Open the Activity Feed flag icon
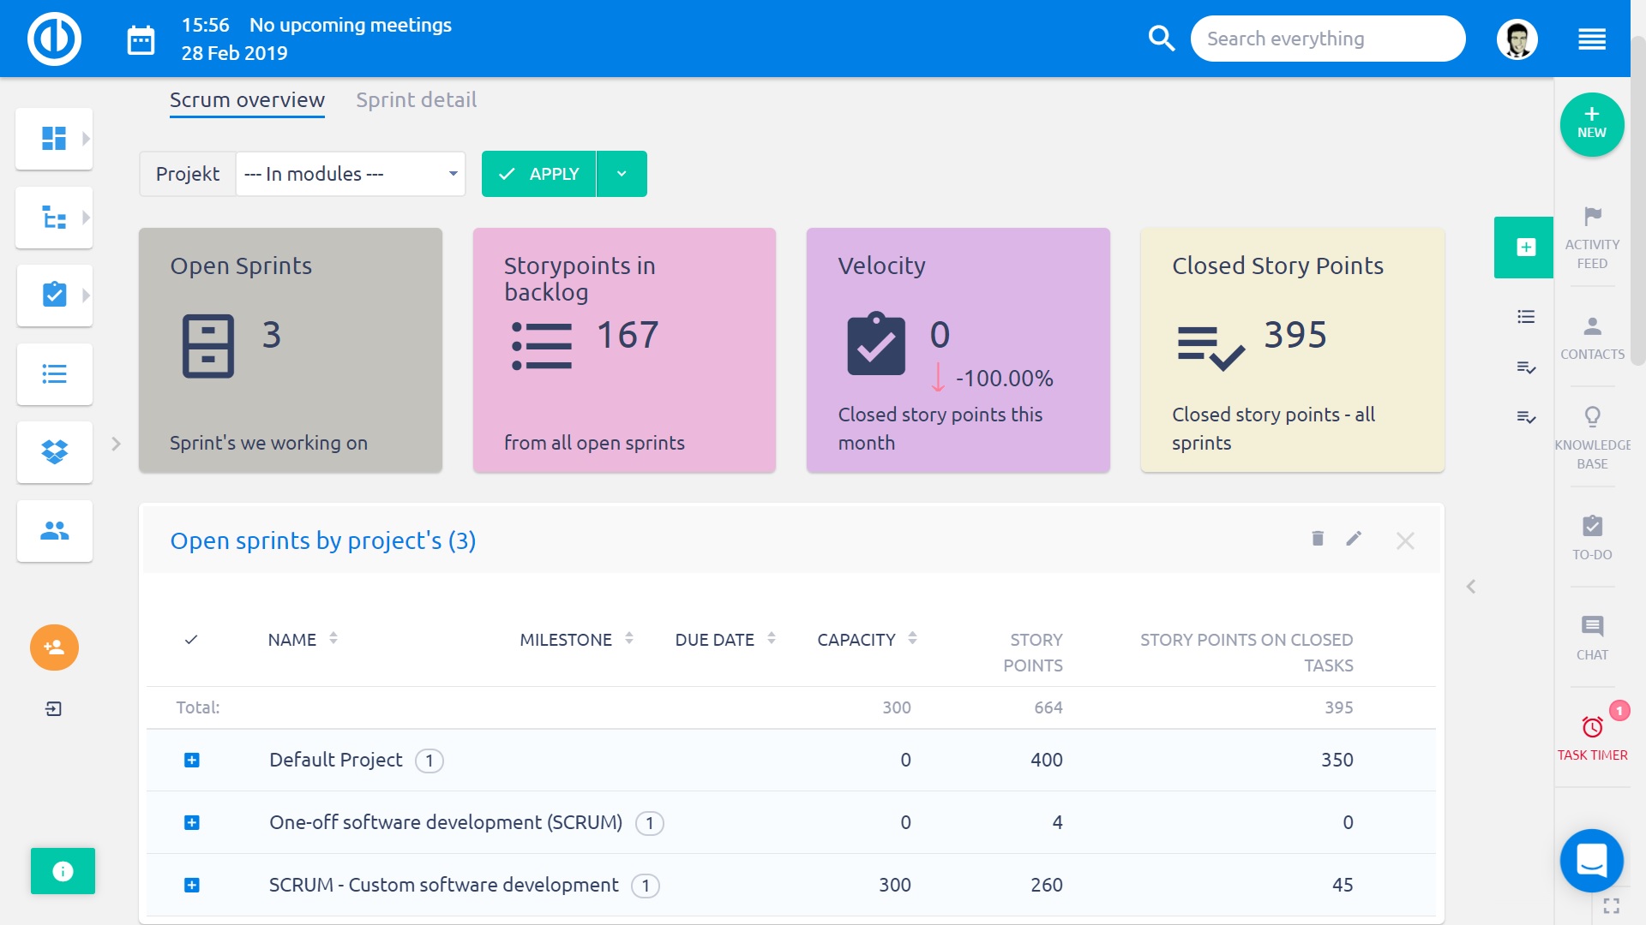 pyautogui.click(x=1592, y=217)
